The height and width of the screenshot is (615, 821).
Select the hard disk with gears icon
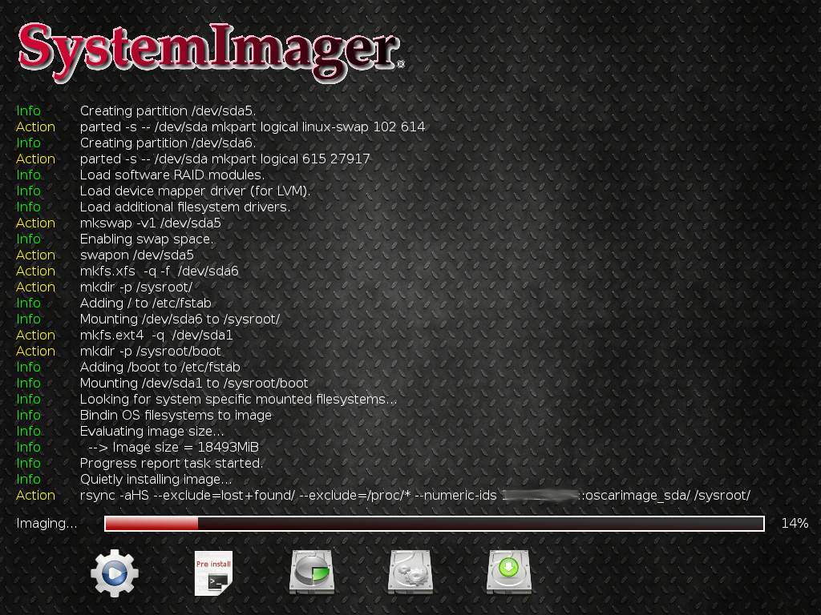410,572
